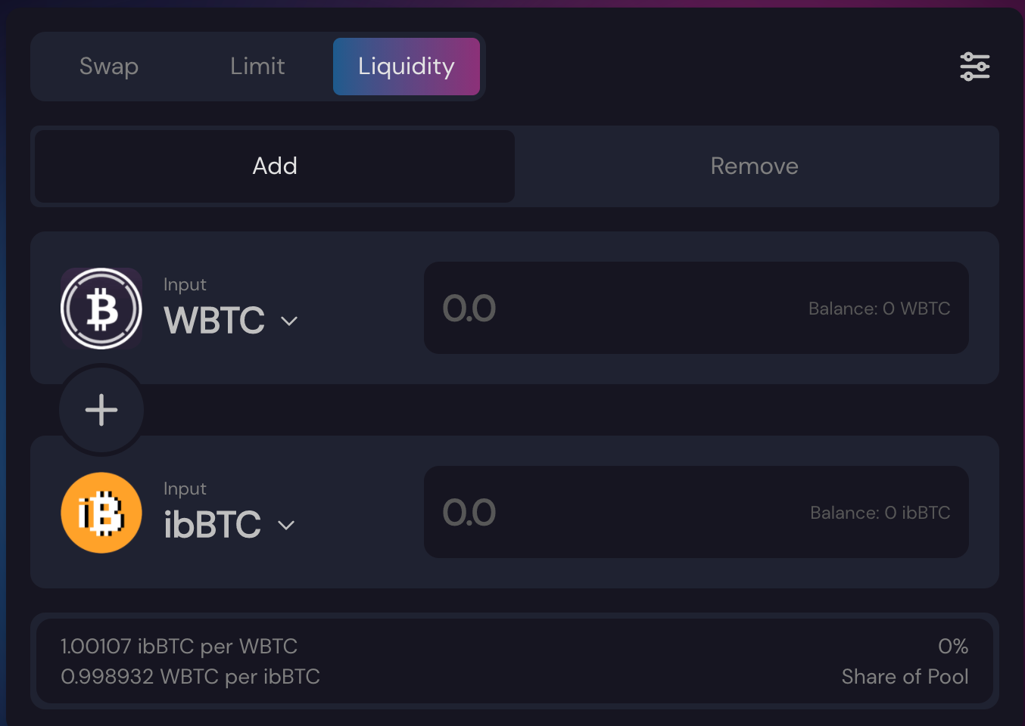Open the WBTC token selector label

[214, 320]
